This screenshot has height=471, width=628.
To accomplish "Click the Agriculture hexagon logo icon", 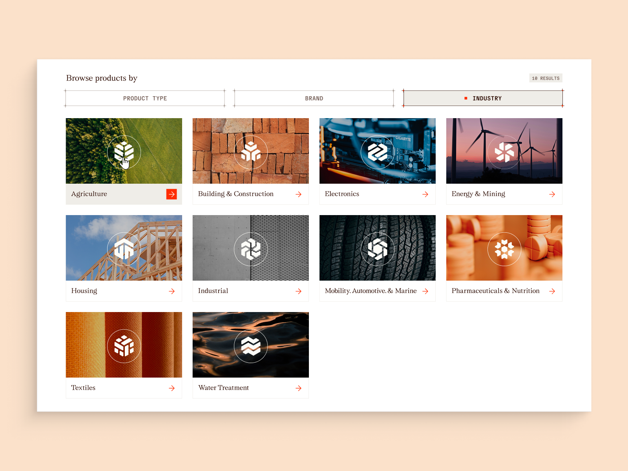I will click(x=124, y=152).
